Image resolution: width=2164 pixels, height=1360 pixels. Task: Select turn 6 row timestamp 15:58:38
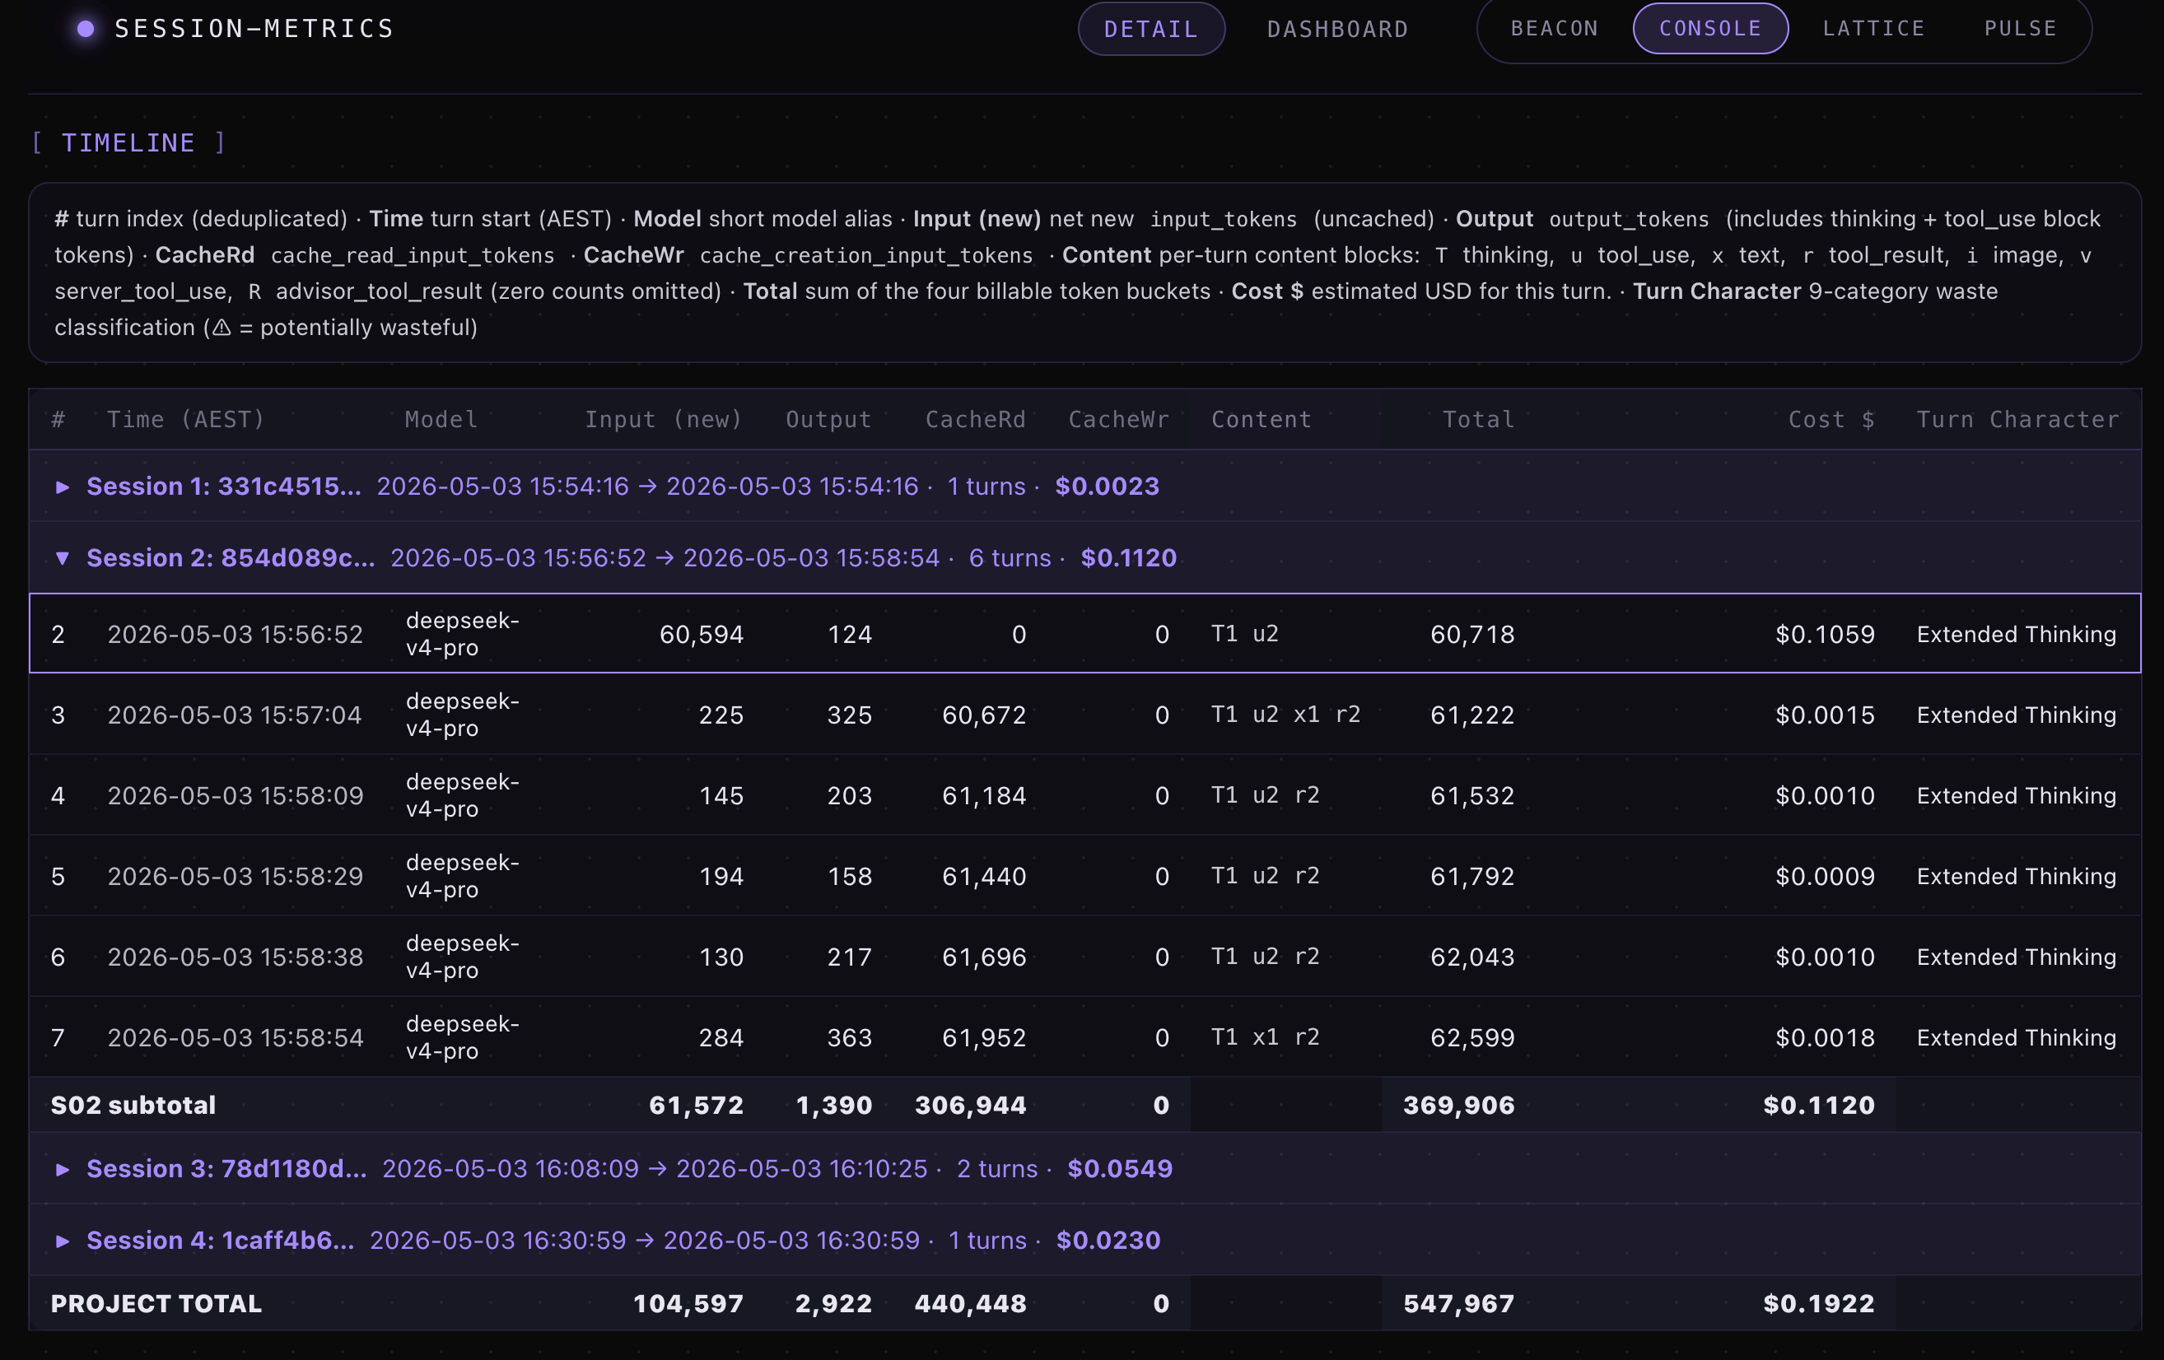pyautogui.click(x=236, y=958)
